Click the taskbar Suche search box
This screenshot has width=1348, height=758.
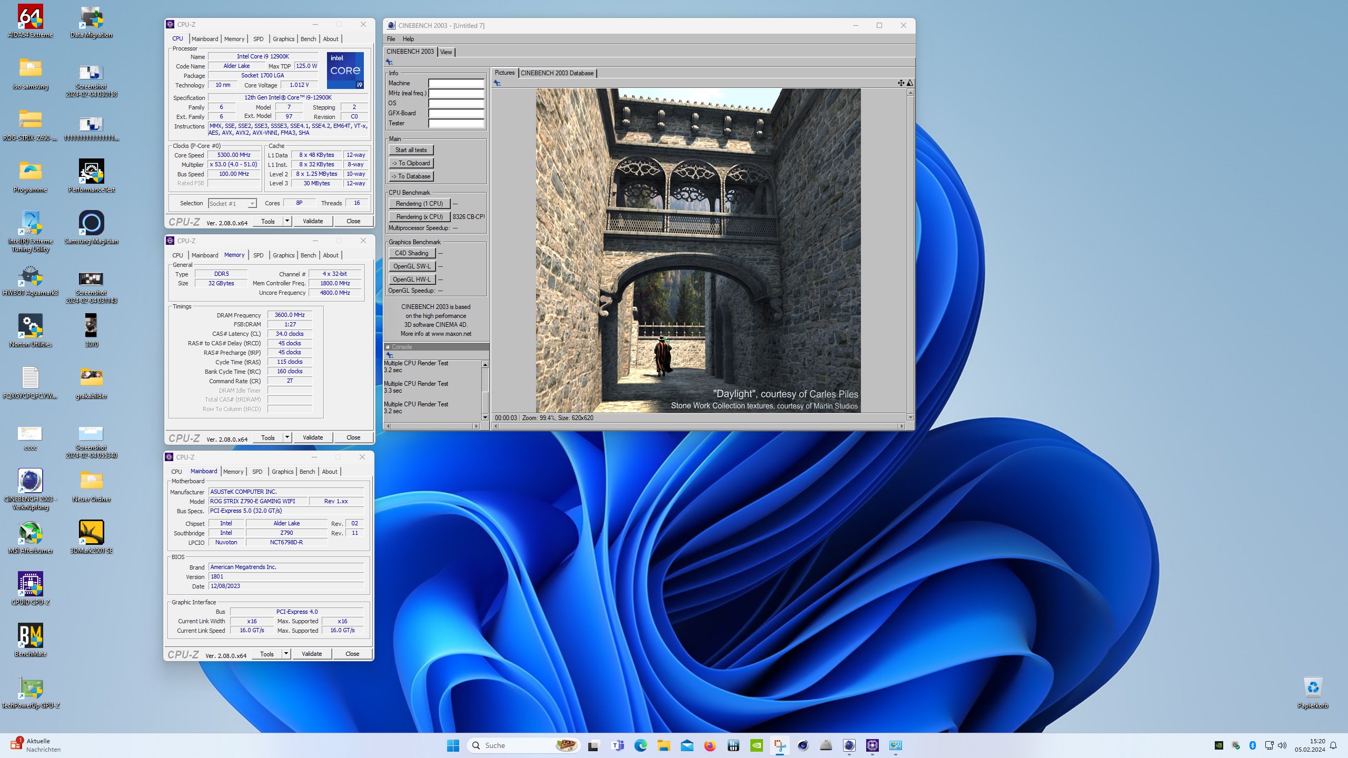pos(523,745)
